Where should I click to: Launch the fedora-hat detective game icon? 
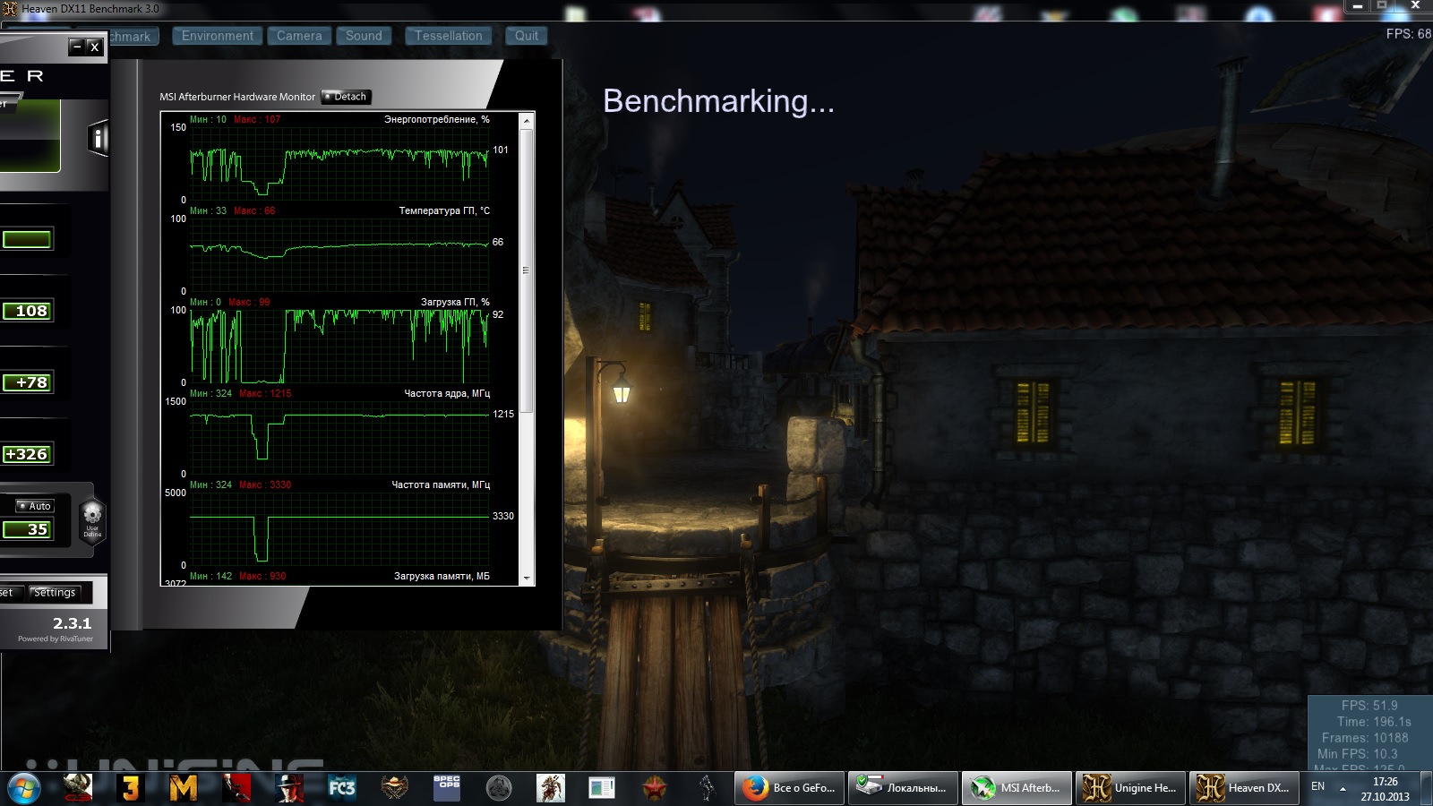pos(289,788)
